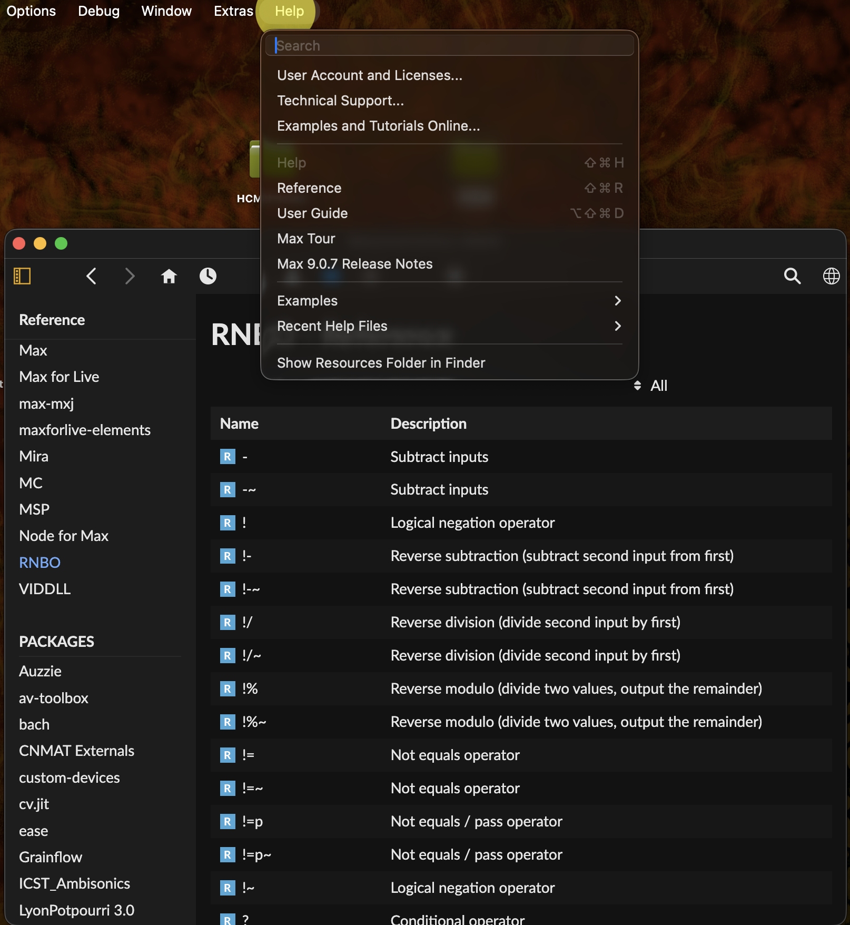Click the globe web icon
850x925 pixels.
(831, 276)
